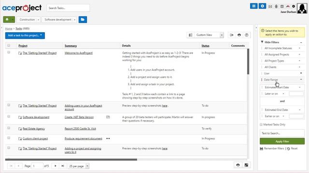
Task: Click the blue add-item circle button in header
Action: (262, 6)
